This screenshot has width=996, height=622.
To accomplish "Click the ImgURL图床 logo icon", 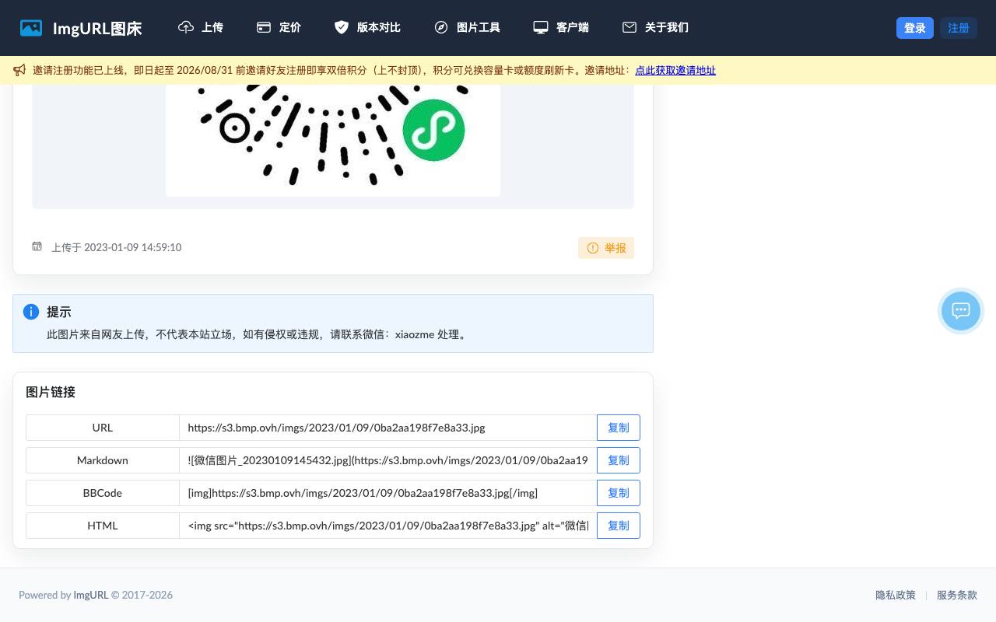I will (x=31, y=28).
